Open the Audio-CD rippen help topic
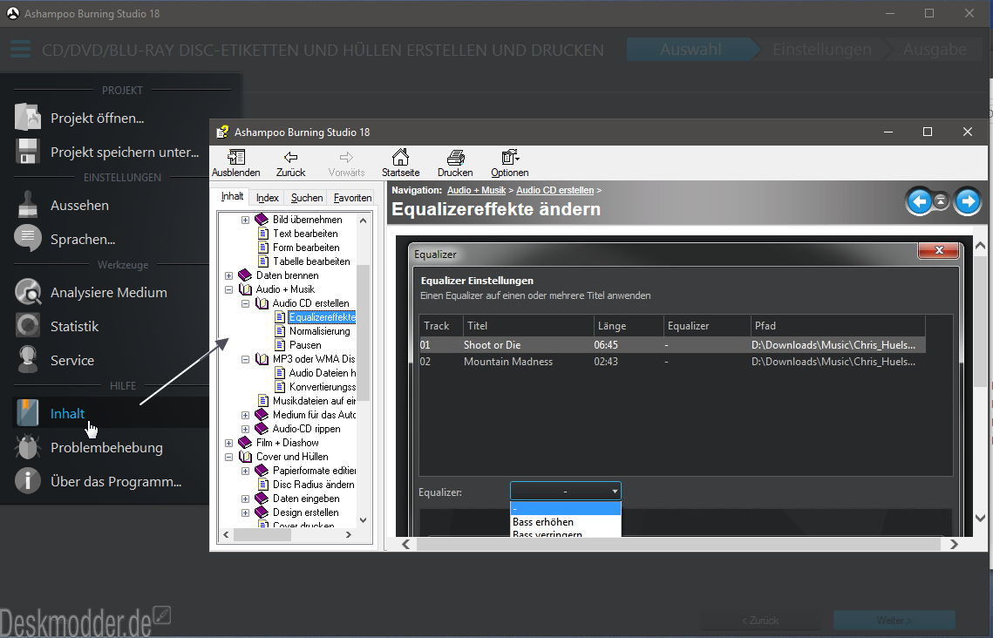The width and height of the screenshot is (993, 638). click(307, 429)
